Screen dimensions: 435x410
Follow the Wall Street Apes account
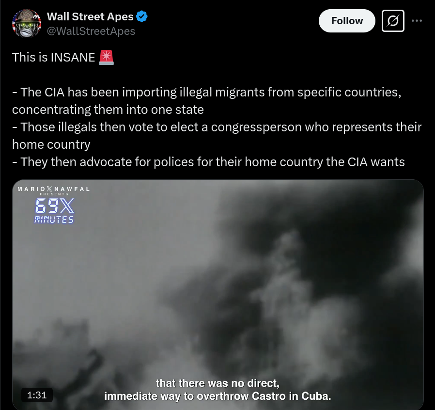pos(347,21)
